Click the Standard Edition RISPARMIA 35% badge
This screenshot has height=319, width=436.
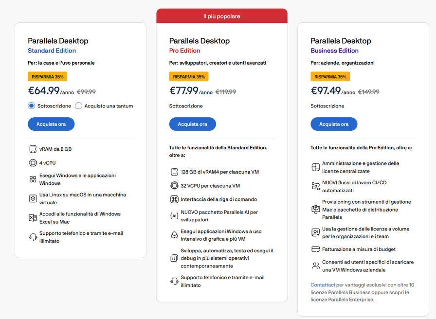pyautogui.click(x=47, y=77)
